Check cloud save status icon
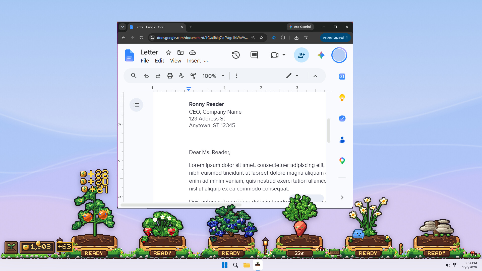The image size is (482, 271). (192, 52)
